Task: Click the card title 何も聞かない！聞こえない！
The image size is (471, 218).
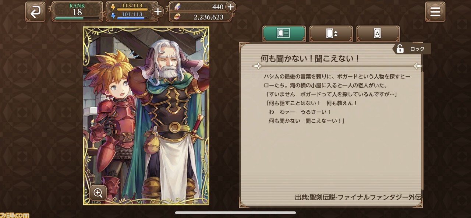Action: click(310, 58)
